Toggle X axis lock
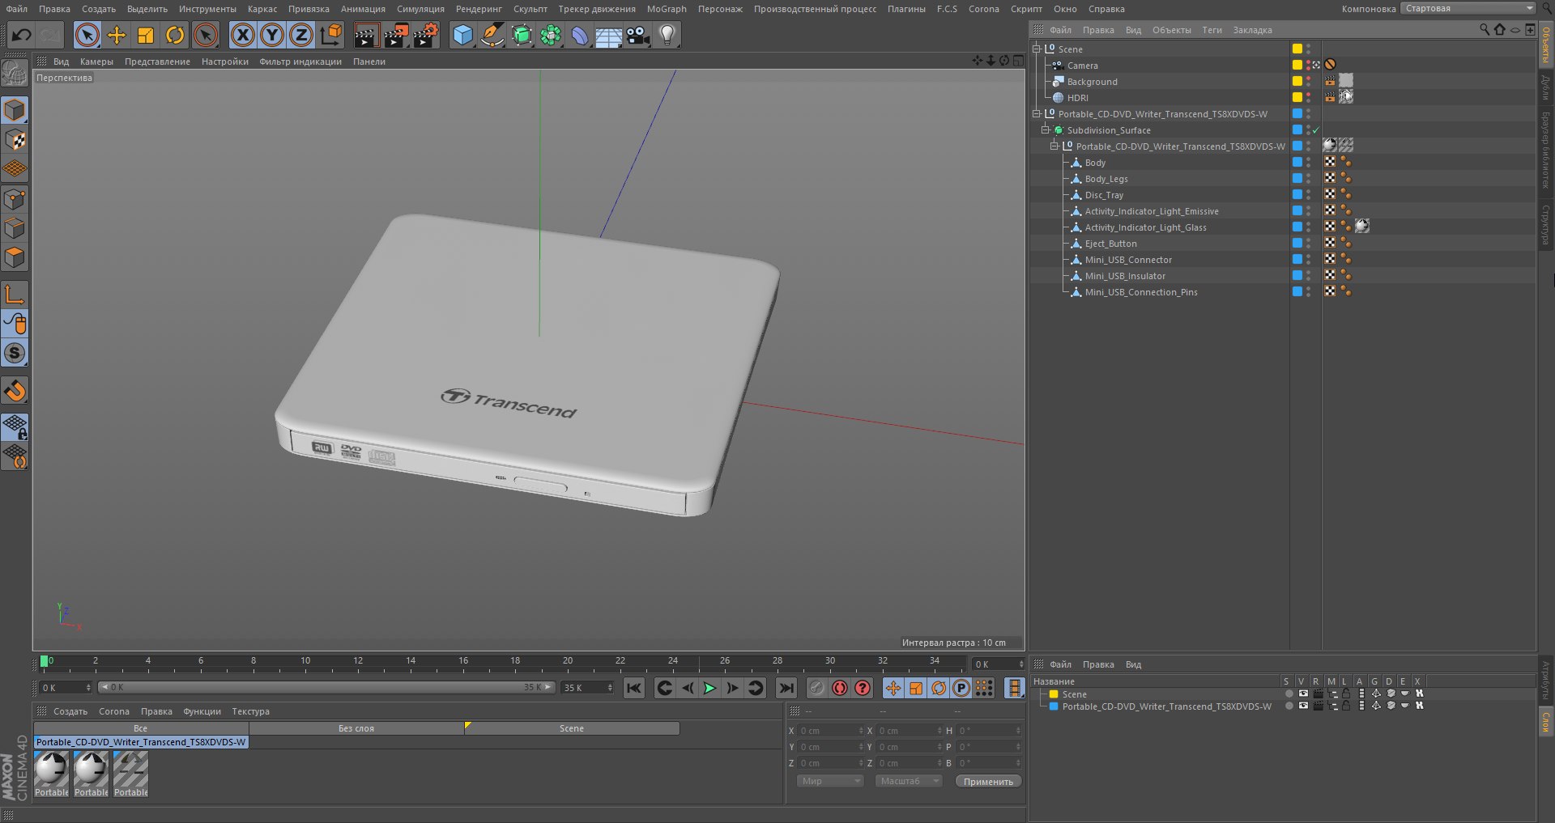 pyautogui.click(x=243, y=35)
